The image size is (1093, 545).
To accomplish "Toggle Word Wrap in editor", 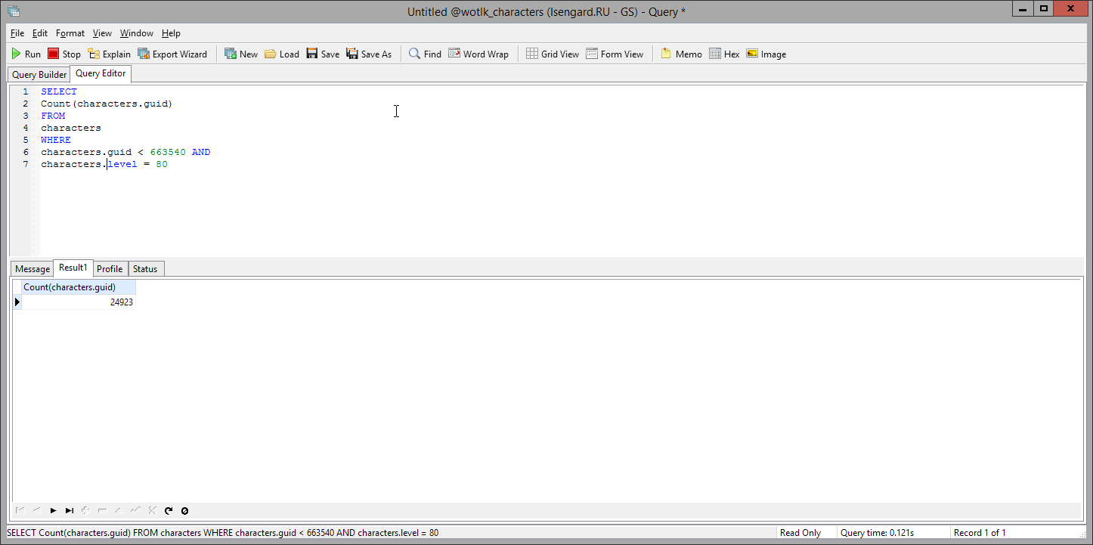I will coord(478,54).
